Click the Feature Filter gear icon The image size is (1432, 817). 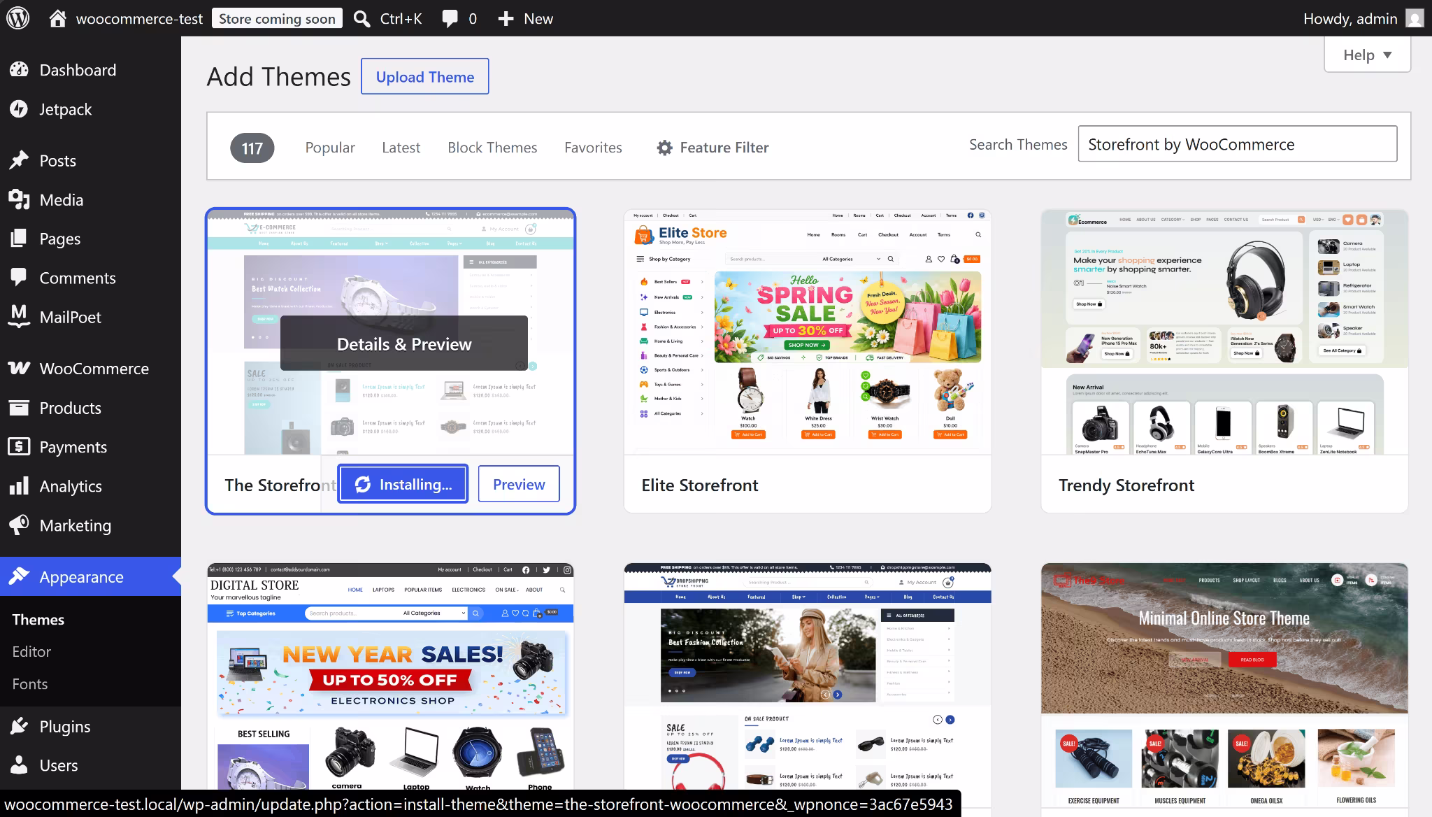[665, 148]
